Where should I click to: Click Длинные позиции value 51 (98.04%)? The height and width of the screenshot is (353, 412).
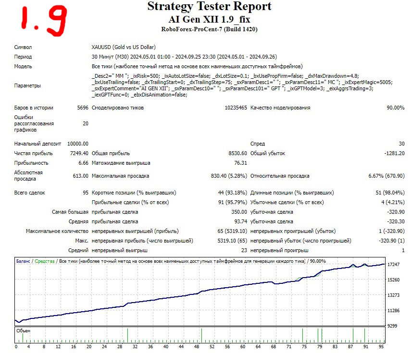pyautogui.click(x=390, y=193)
